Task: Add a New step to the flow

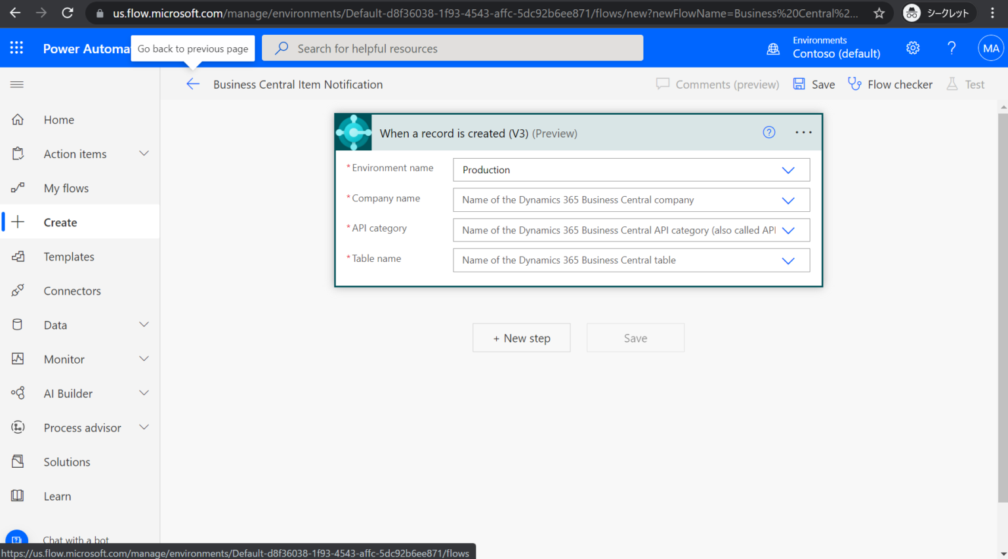Action: click(x=521, y=337)
